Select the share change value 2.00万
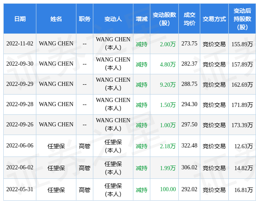 click(168, 44)
